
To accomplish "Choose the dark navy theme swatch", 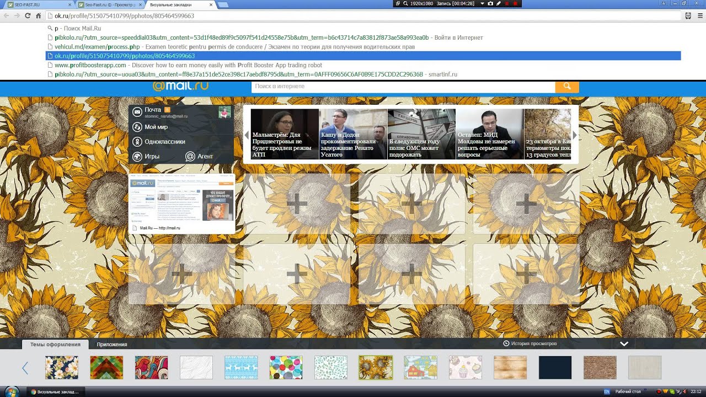I will tap(555, 367).
